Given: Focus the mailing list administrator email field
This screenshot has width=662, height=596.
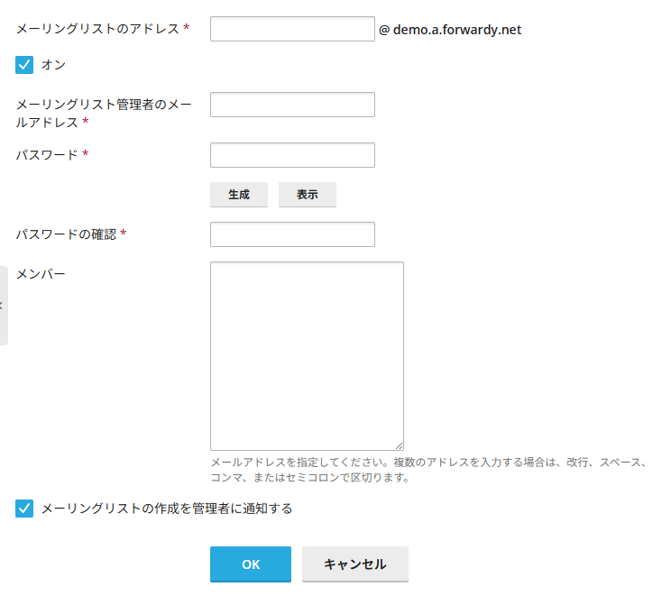Looking at the screenshot, I should tap(292, 105).
